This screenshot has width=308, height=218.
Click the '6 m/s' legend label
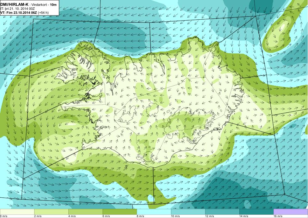pyautogui.click(x=106, y=216)
